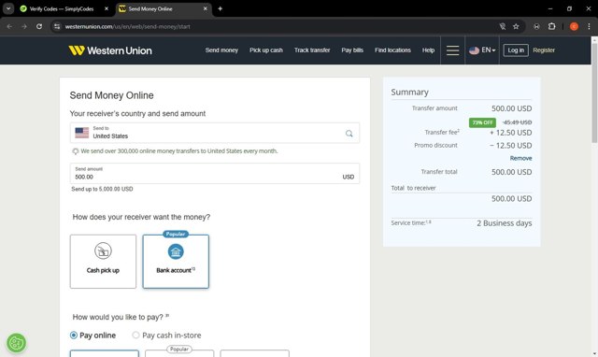Viewport: 598px width, 357px height.
Task: Click the Popular badge above Bank account
Action: (x=176, y=234)
